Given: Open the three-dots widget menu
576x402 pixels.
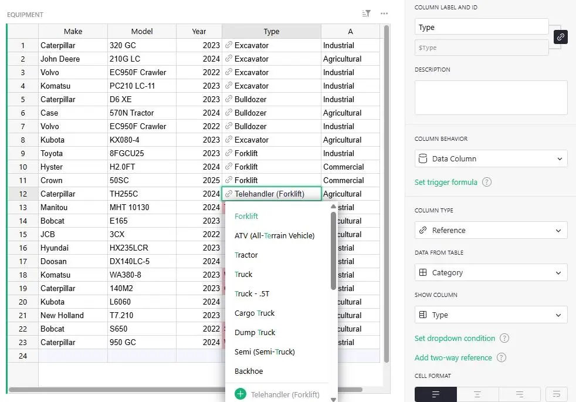Looking at the screenshot, I should [384, 13].
